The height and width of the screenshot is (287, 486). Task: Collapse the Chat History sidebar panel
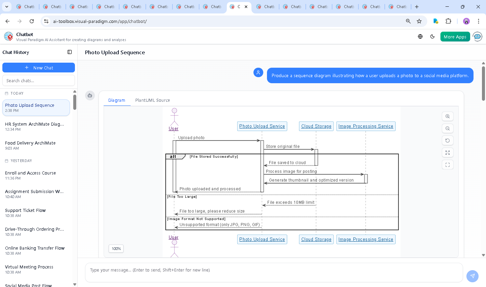[x=70, y=52]
